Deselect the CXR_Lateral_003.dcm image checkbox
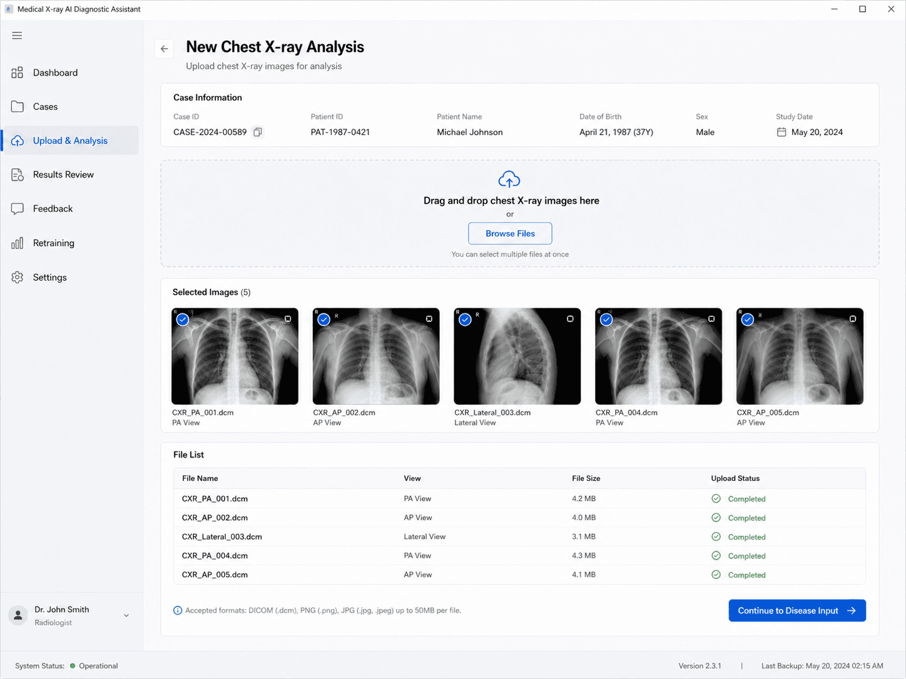 coord(465,319)
